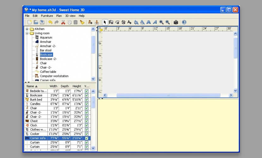The image size is (262, 158).
Task: Toggle visibility checkbox for Clothes washer row
Action: pyautogui.click(x=86, y=130)
